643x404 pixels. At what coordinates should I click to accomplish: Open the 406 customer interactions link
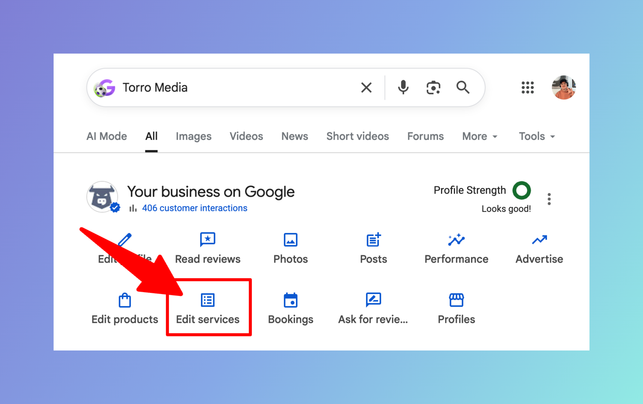pyautogui.click(x=194, y=208)
